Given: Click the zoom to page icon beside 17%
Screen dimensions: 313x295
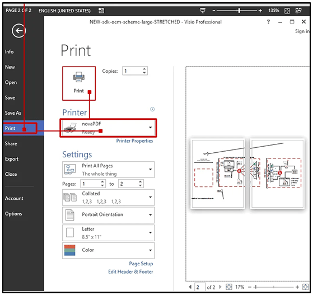Looking at the screenshot, I should (x=229, y=287).
